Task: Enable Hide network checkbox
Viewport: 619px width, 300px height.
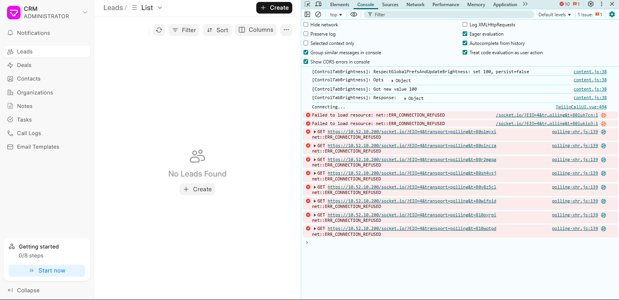Action: click(306, 24)
